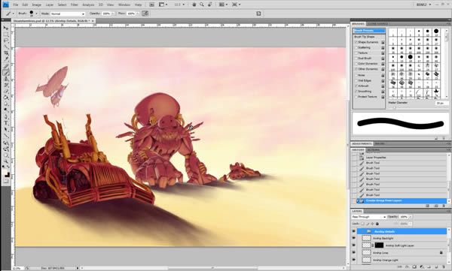The height and width of the screenshot is (271, 452).
Task: Hide the Airship Lines layer
Action: click(354, 252)
